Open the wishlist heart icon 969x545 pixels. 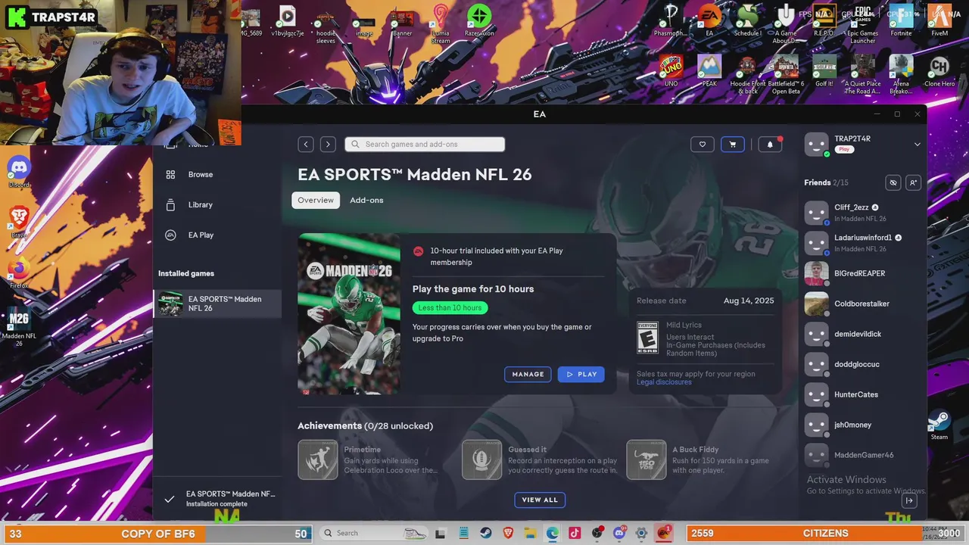[702, 145]
